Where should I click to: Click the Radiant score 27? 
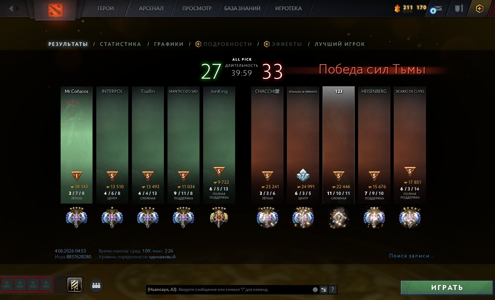(211, 71)
